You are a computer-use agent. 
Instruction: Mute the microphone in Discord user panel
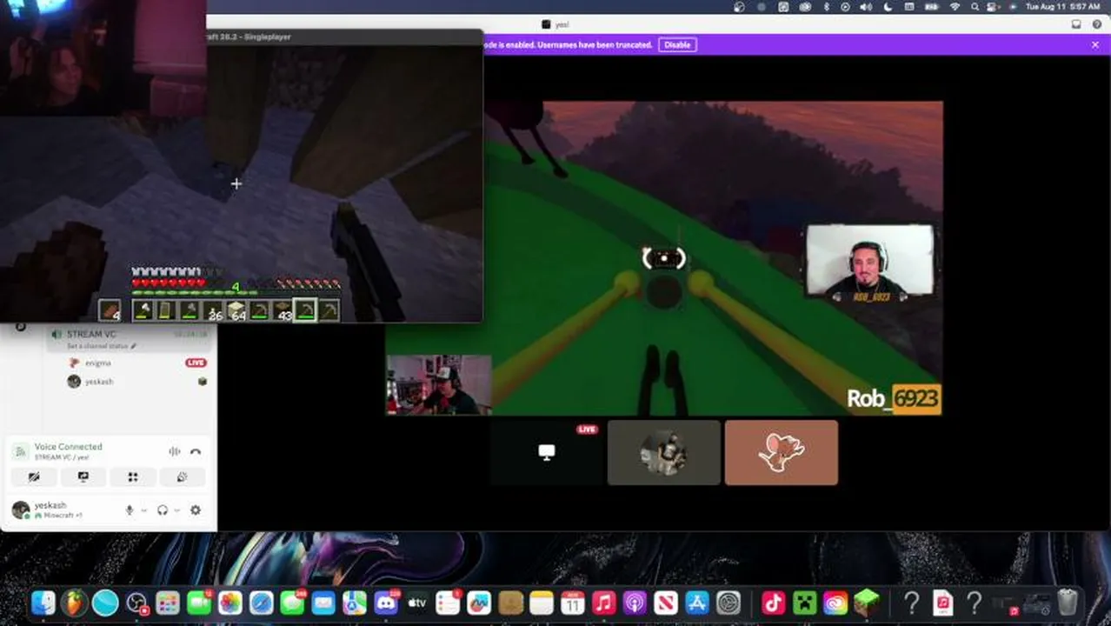pos(130,510)
